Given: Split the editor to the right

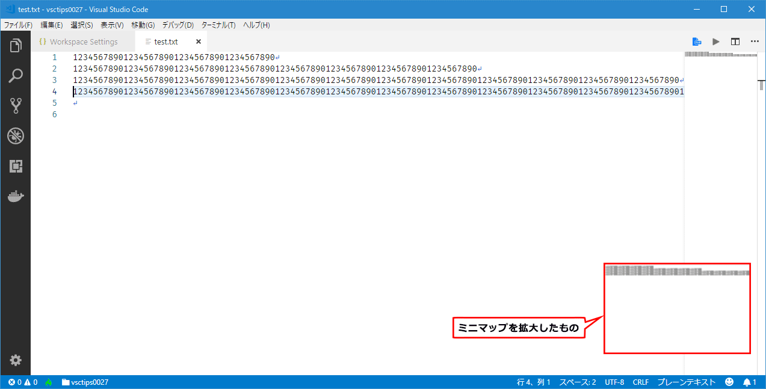Looking at the screenshot, I should [735, 41].
